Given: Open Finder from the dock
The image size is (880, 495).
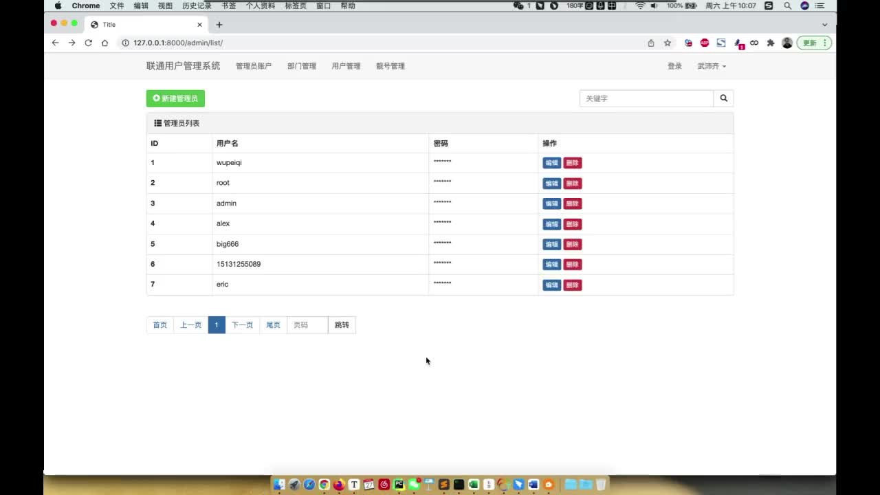Looking at the screenshot, I should [x=279, y=485].
